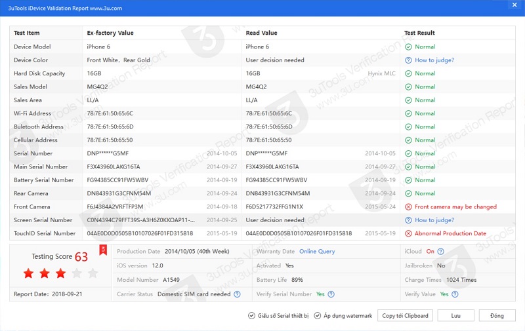This screenshot has height=331, width=525.
Task: Click the star rating under Testing Score
Action: pyautogui.click(x=60, y=273)
